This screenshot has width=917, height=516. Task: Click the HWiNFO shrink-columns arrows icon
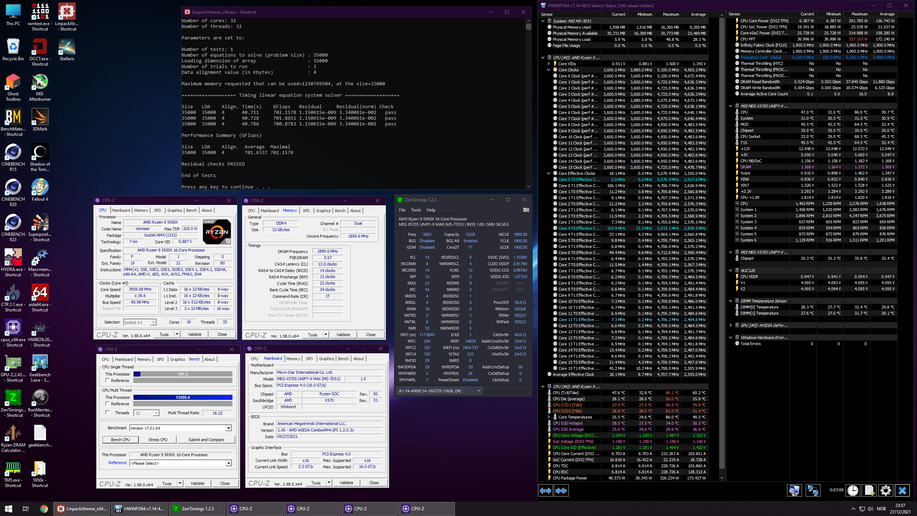coord(561,490)
